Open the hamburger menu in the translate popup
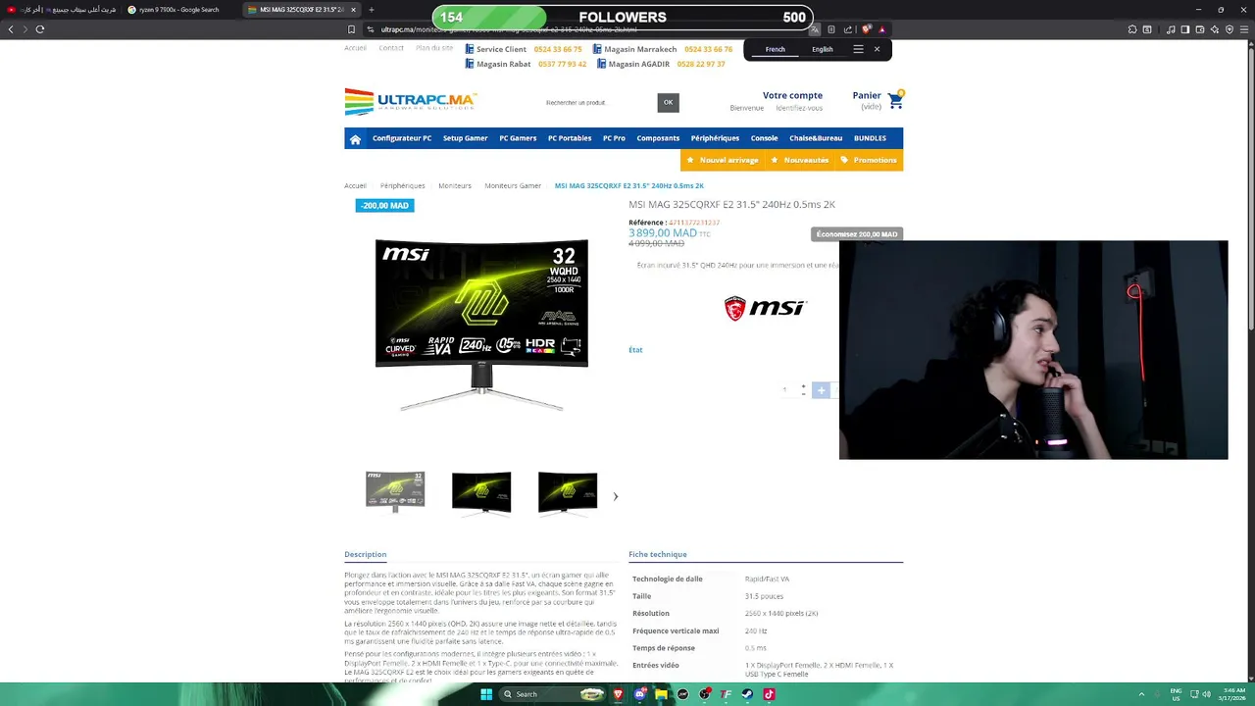Image resolution: width=1255 pixels, height=706 pixels. pos(858,49)
